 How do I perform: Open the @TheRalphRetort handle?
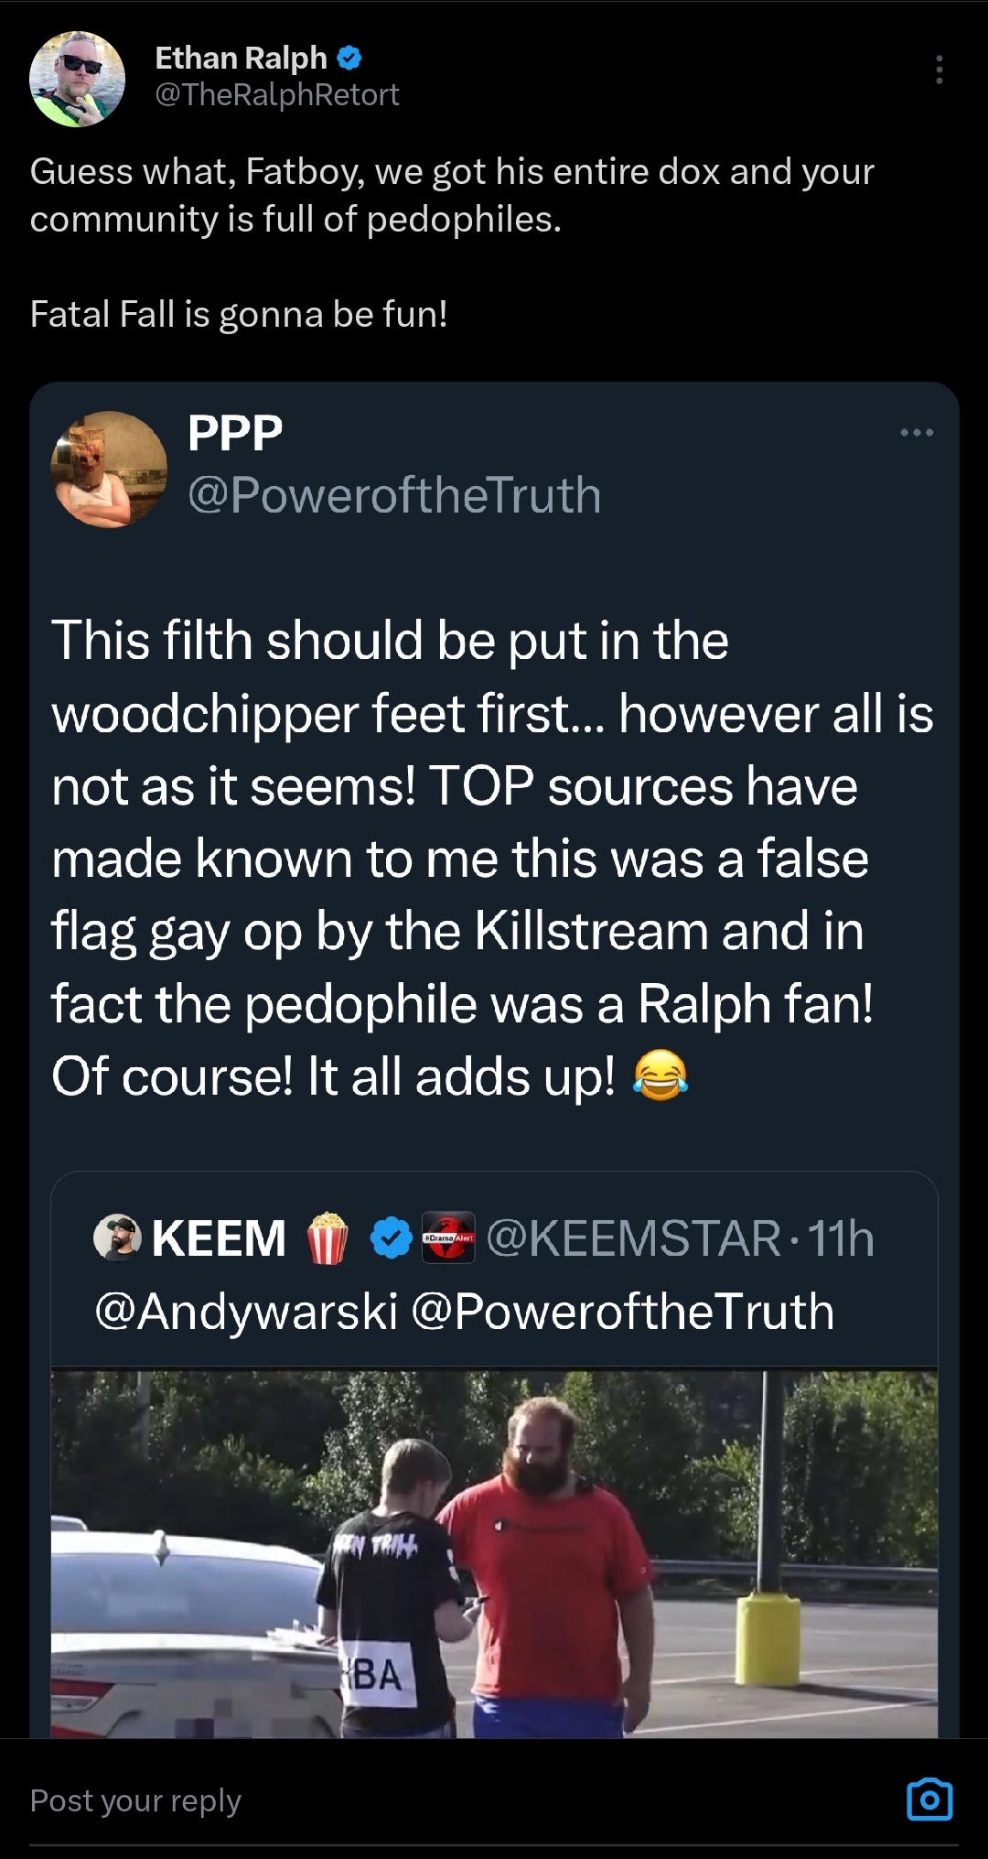(x=277, y=95)
